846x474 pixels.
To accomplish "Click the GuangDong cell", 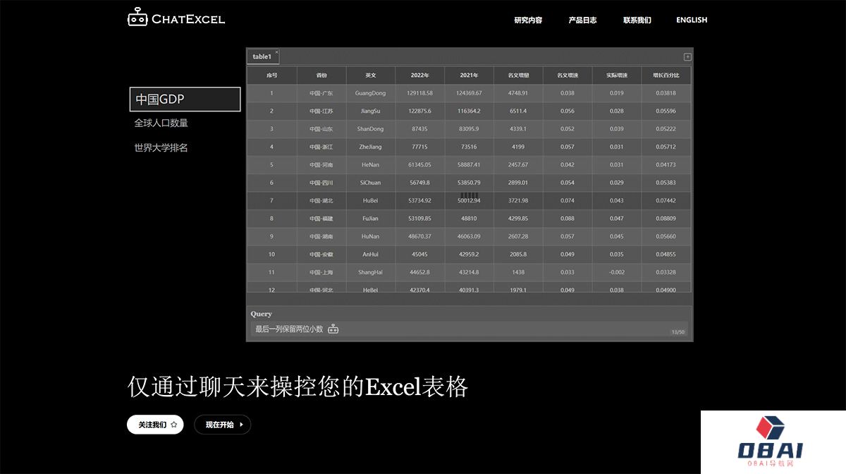I will [371, 93].
